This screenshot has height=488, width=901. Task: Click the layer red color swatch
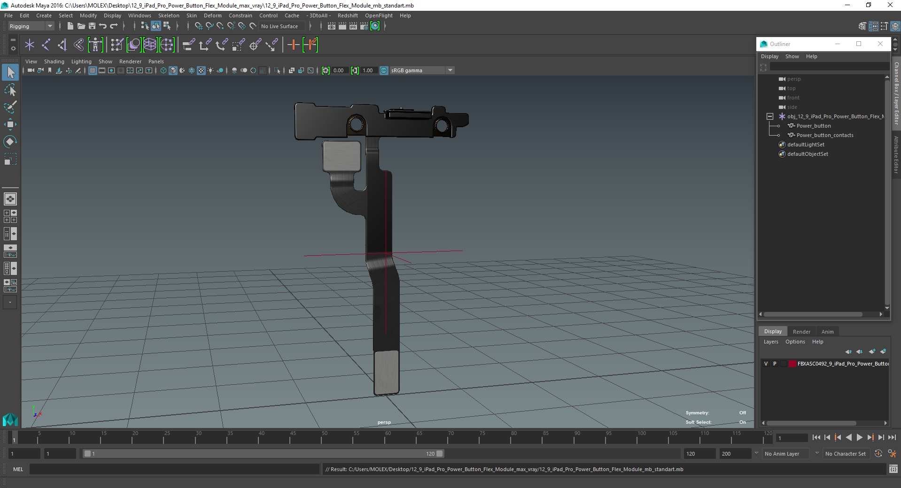click(792, 364)
